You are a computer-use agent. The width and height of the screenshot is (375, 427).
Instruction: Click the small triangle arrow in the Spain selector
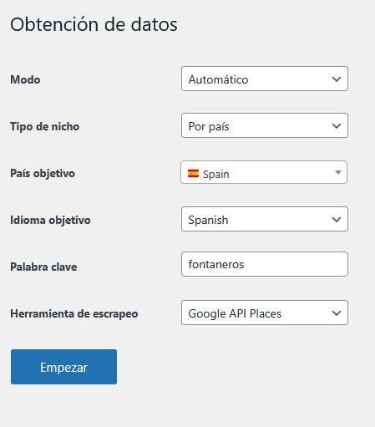(338, 172)
